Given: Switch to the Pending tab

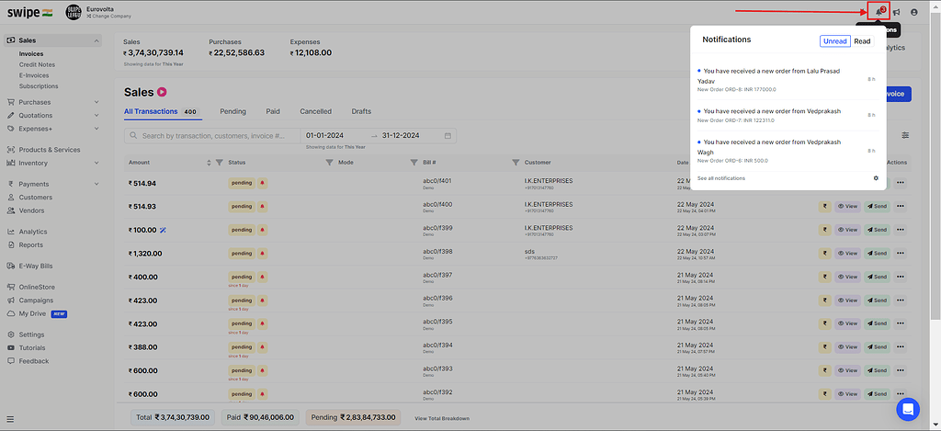Looking at the screenshot, I should coord(232,111).
